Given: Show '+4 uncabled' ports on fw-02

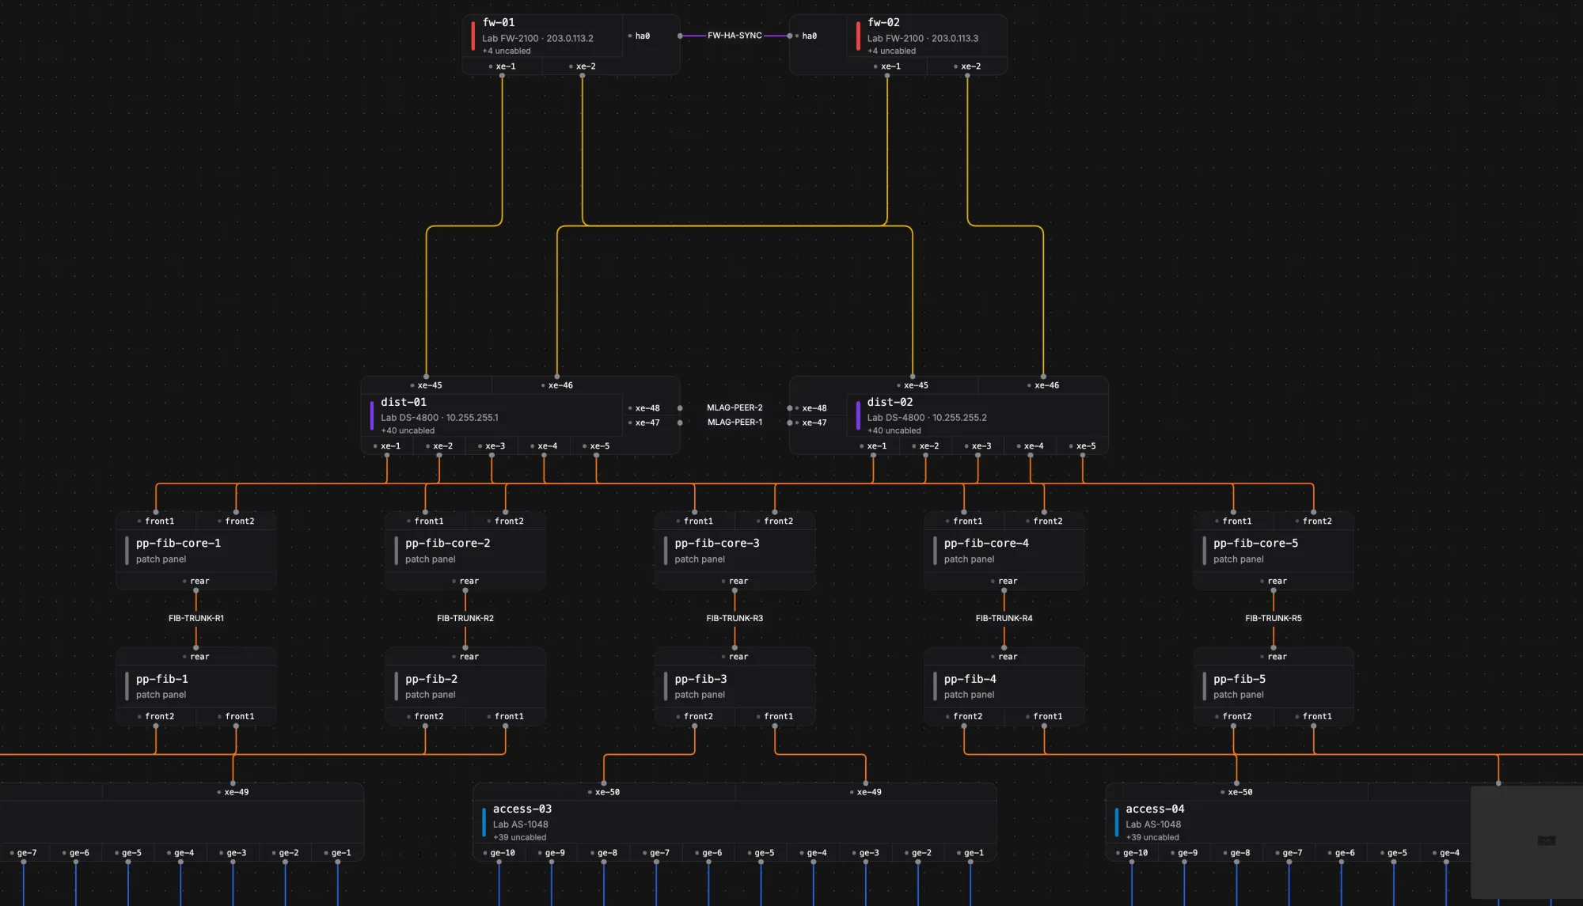Looking at the screenshot, I should [x=891, y=51].
